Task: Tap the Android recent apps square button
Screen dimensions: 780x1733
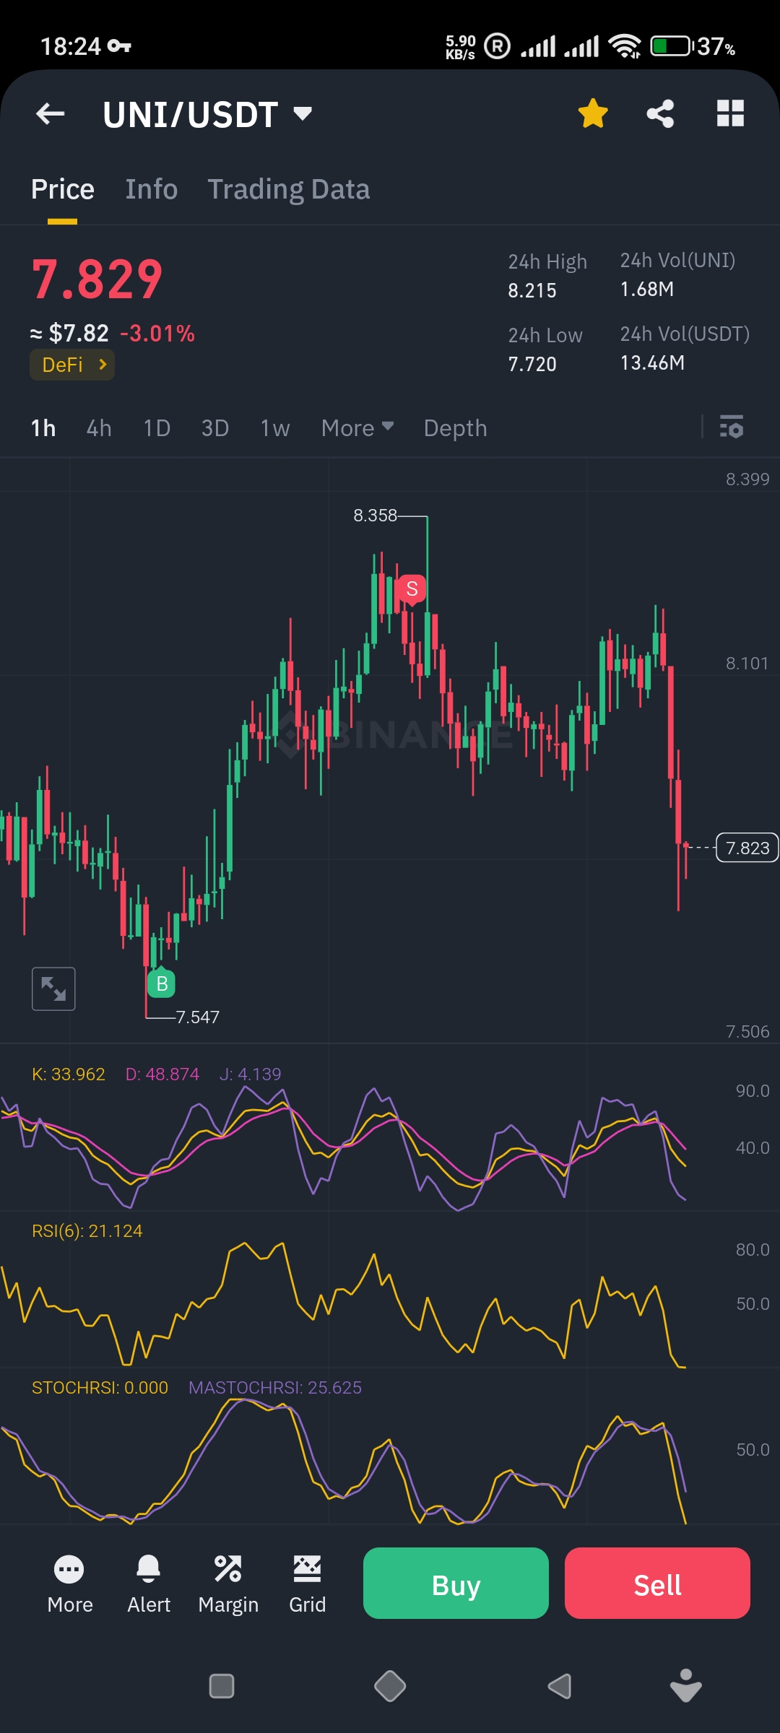Action: 221,1686
